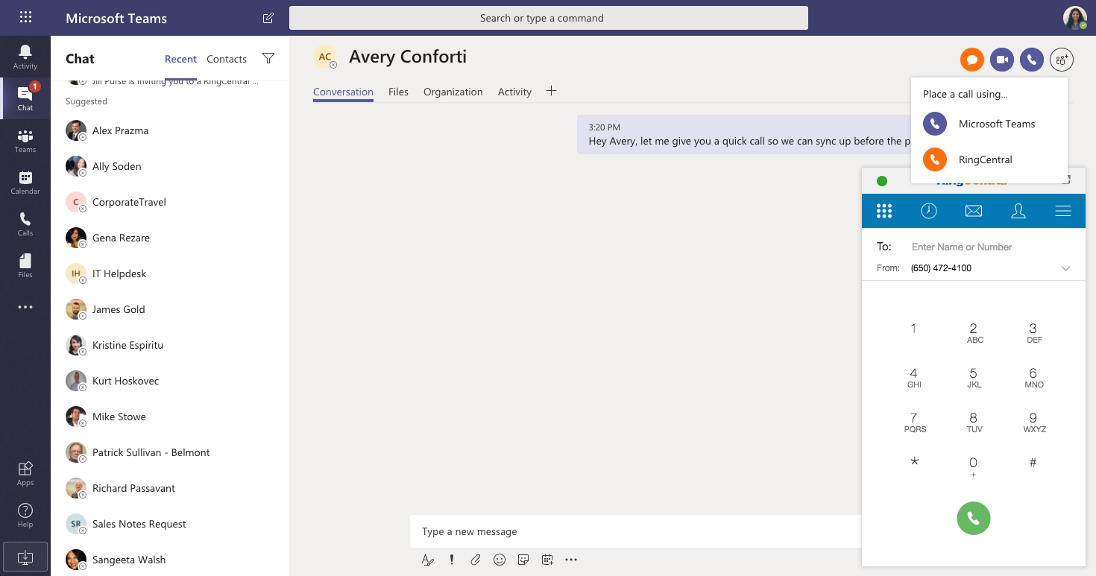This screenshot has height=576, width=1096.
Task: Switch to the Organization tab
Action: [x=453, y=92]
